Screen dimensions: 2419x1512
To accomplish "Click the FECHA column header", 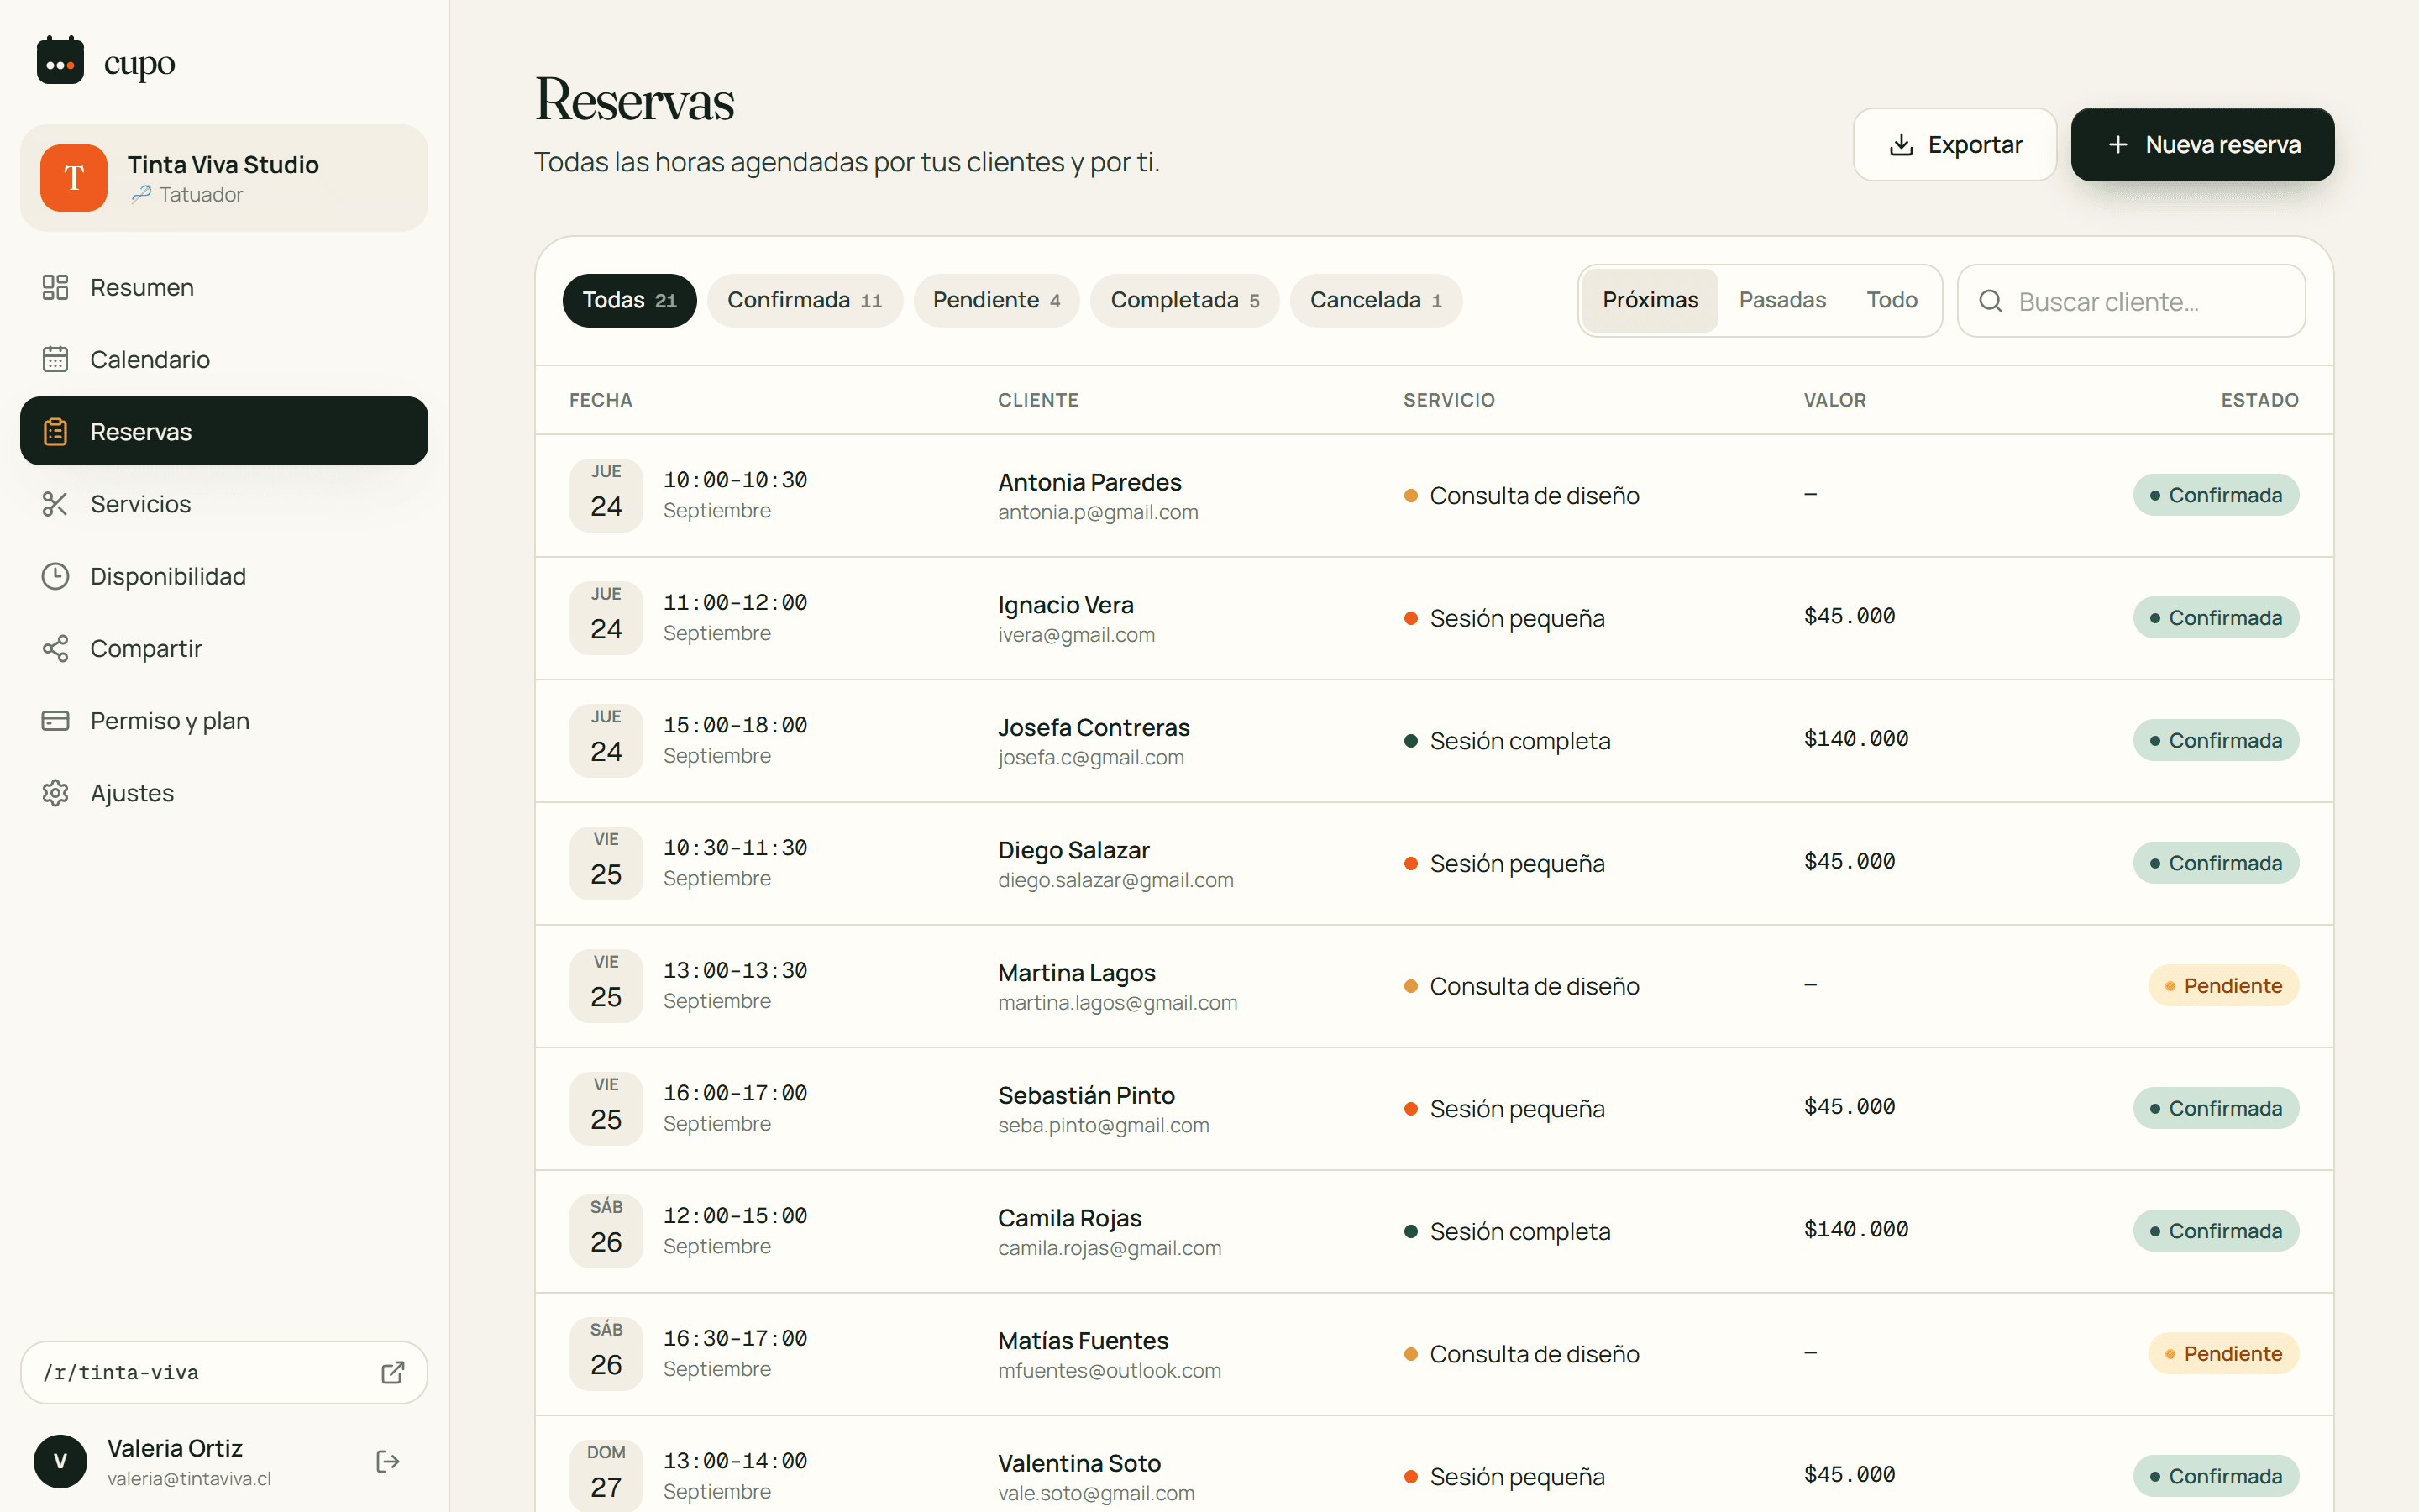I will pos(601,400).
